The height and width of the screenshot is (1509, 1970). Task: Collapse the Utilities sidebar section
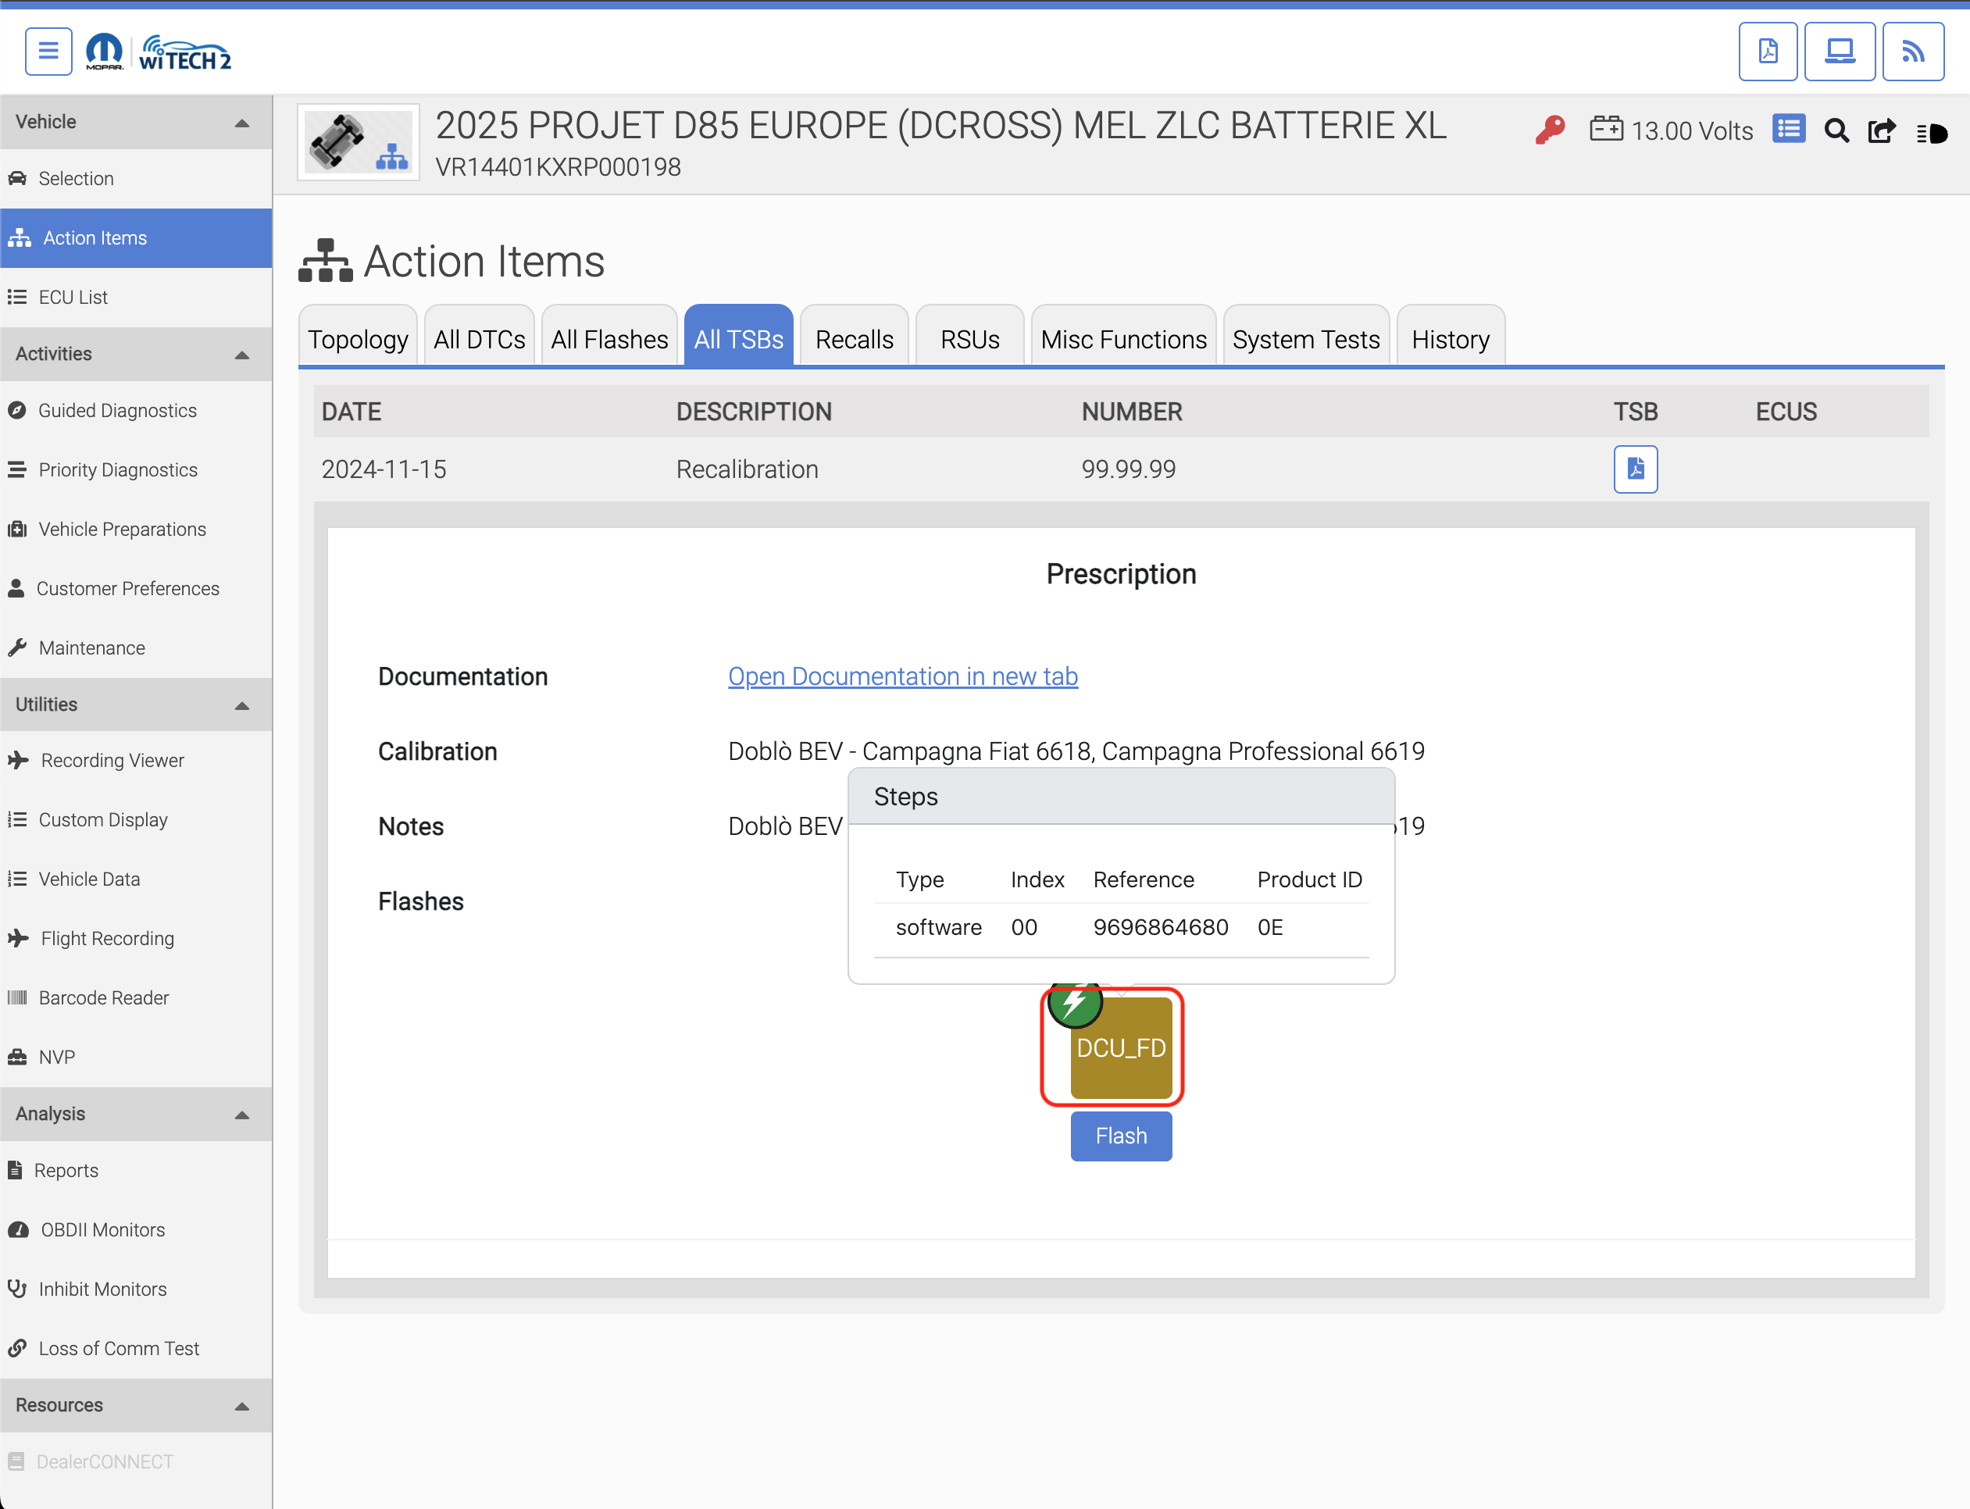tap(136, 705)
